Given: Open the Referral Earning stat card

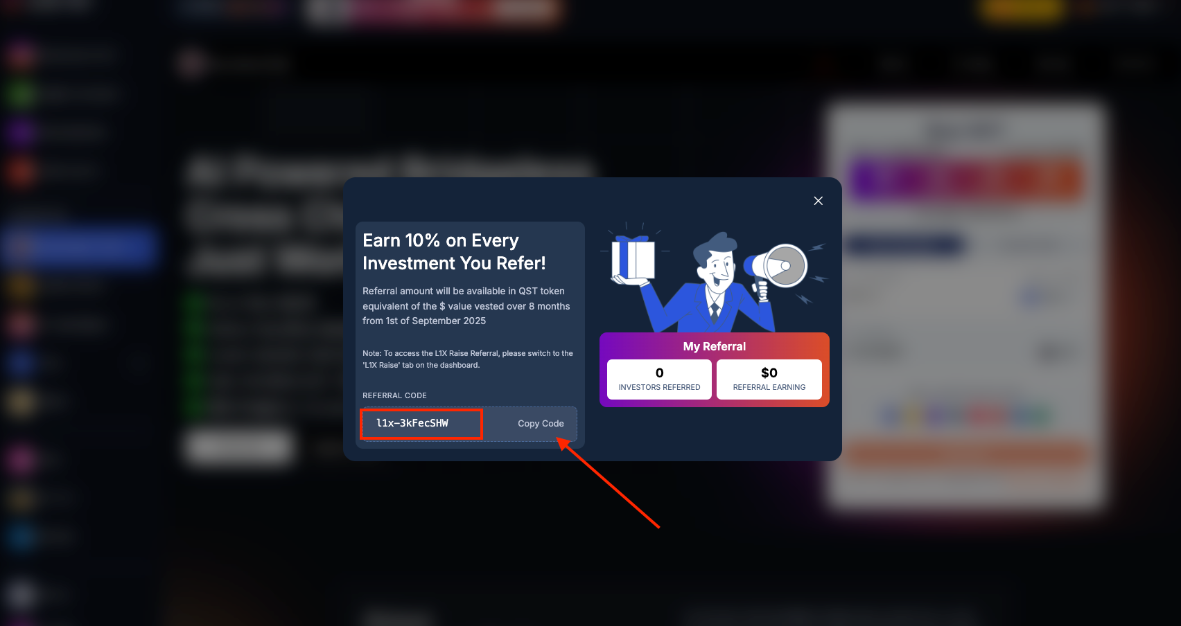Looking at the screenshot, I should [x=769, y=379].
